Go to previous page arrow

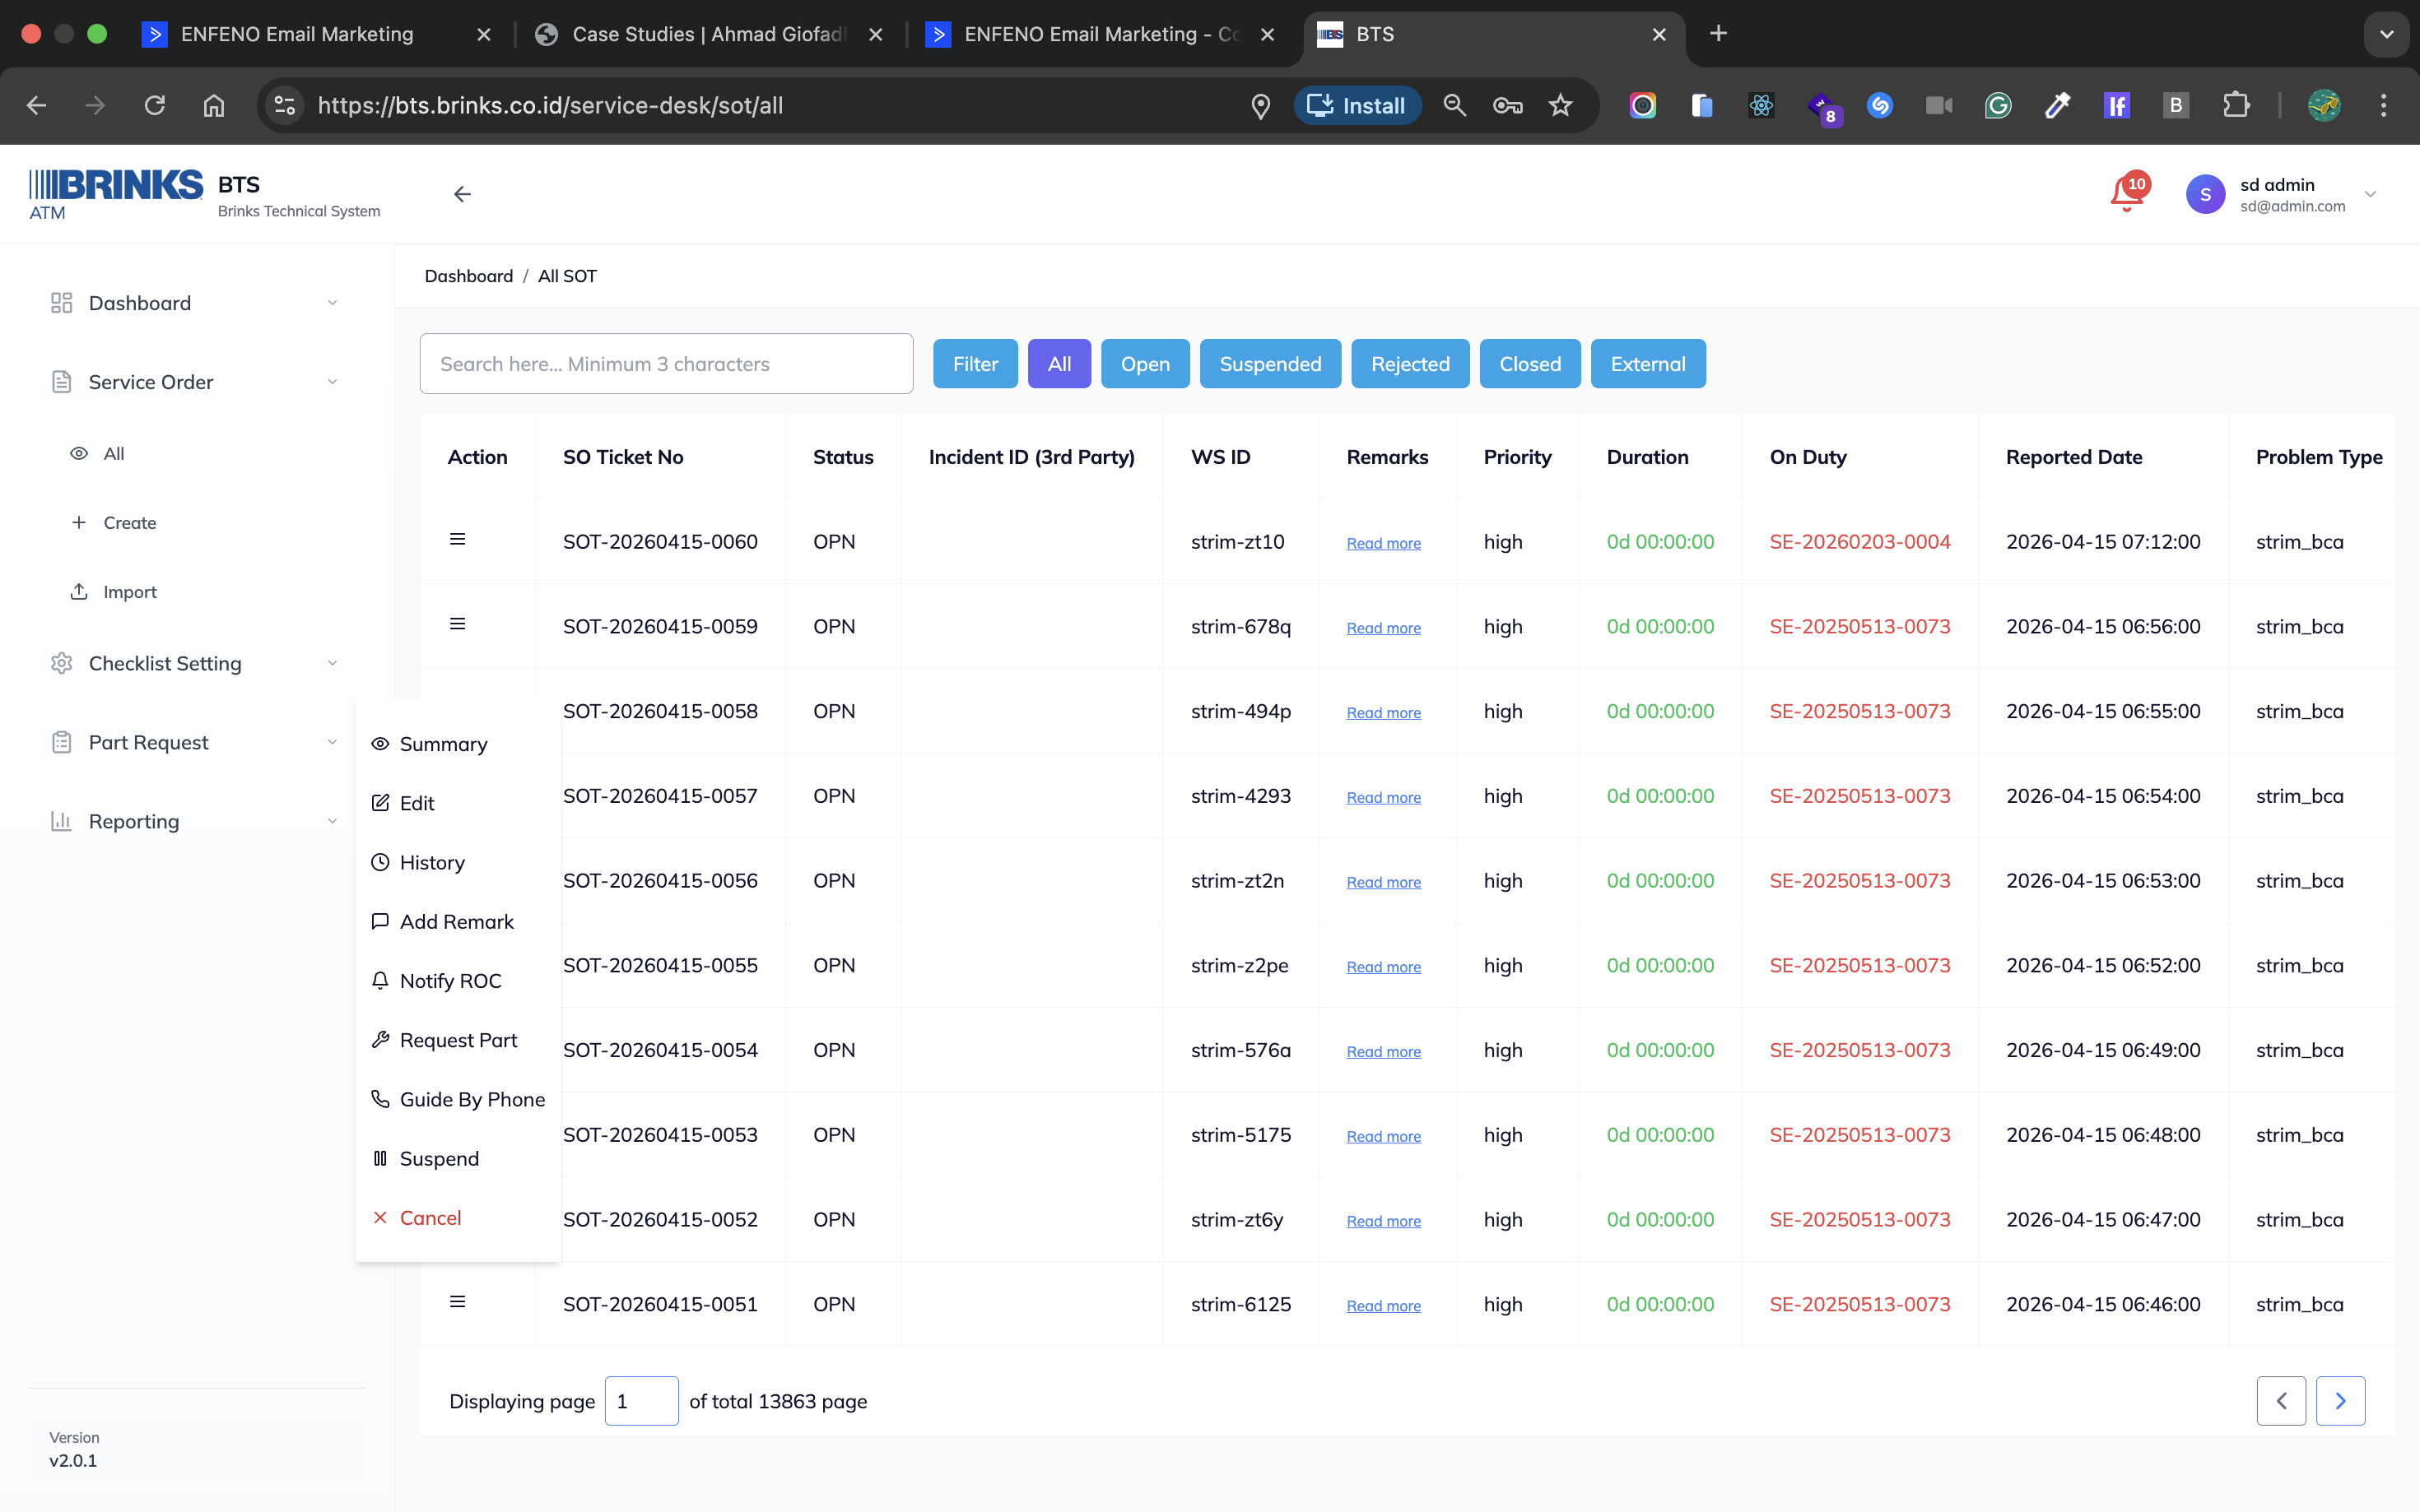[2280, 1401]
